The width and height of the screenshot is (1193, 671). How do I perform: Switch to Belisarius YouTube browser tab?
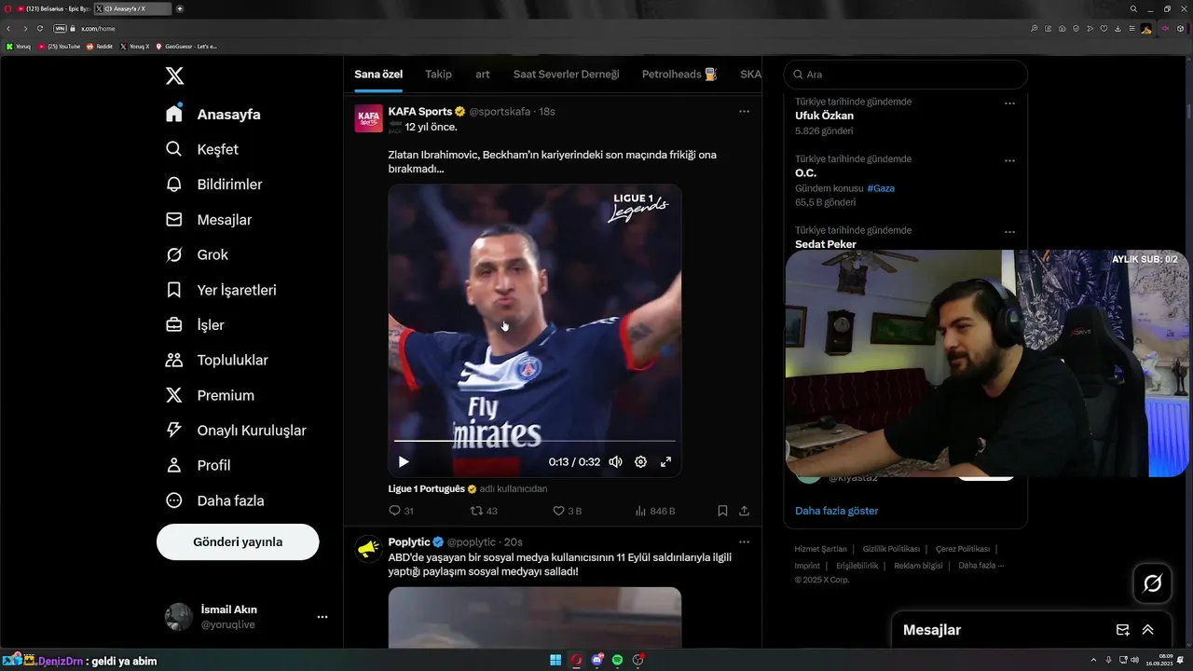[x=53, y=8]
